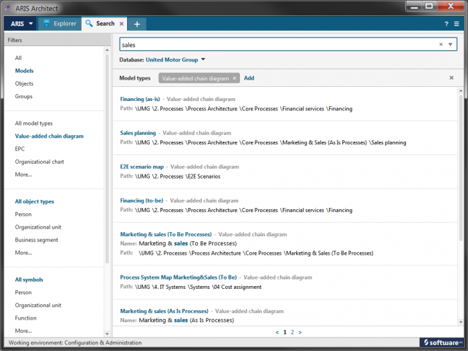Select Person under object types

pos(23,215)
